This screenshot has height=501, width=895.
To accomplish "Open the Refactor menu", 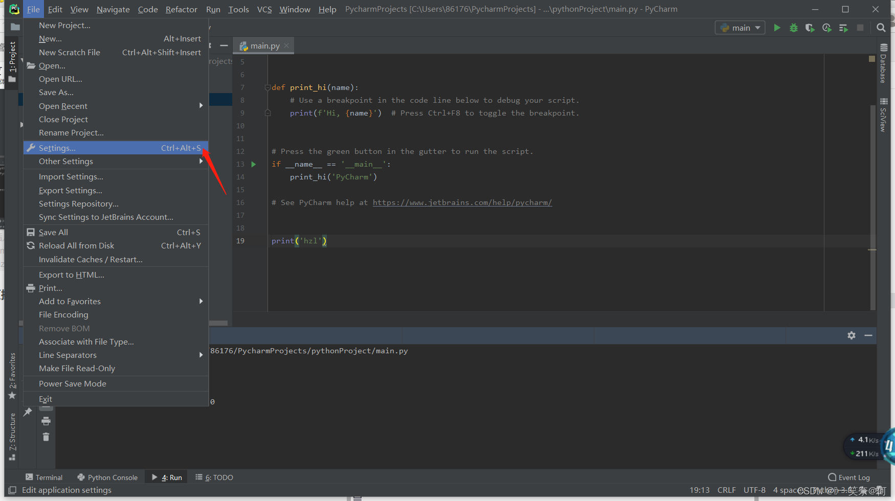I will [x=181, y=9].
